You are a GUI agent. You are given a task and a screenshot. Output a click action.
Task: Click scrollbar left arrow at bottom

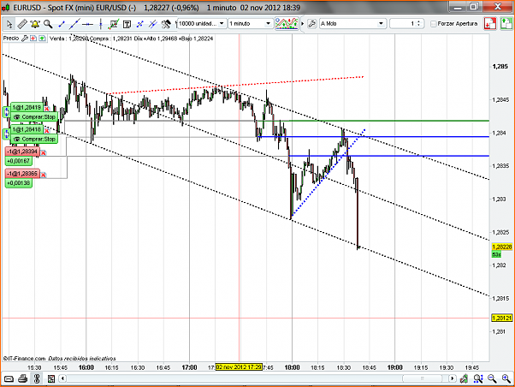(62, 378)
